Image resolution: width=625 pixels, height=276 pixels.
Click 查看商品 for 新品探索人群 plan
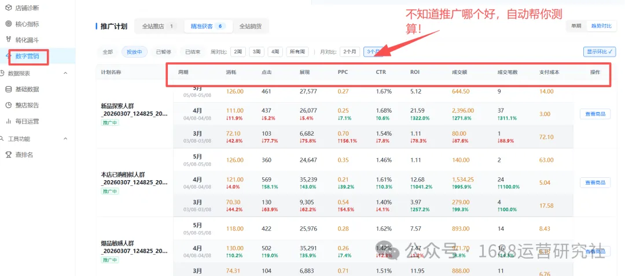pyautogui.click(x=595, y=114)
